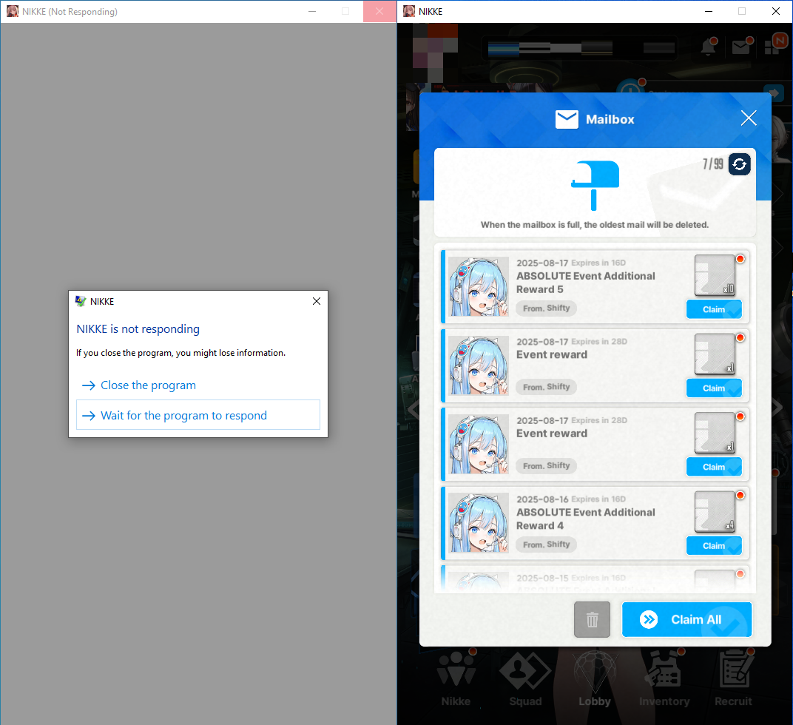Click the blue arrow icon at top right of lobby
This screenshot has width=793, height=725.
coord(775,93)
